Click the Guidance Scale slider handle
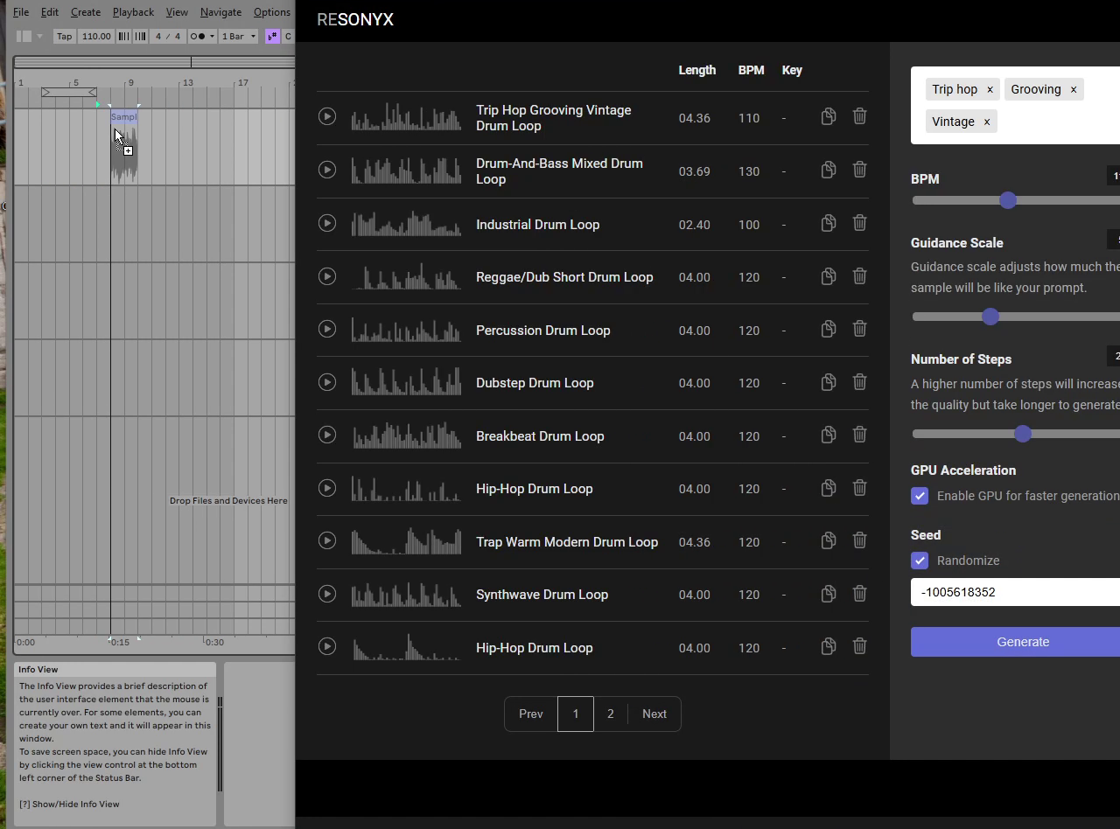 click(990, 317)
